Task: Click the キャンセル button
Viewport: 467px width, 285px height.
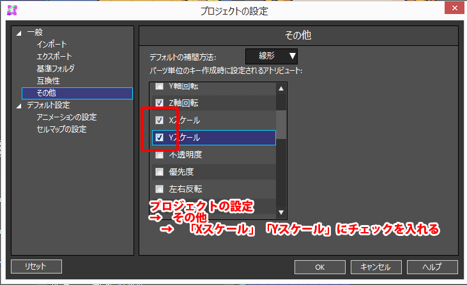Action: [x=376, y=267]
